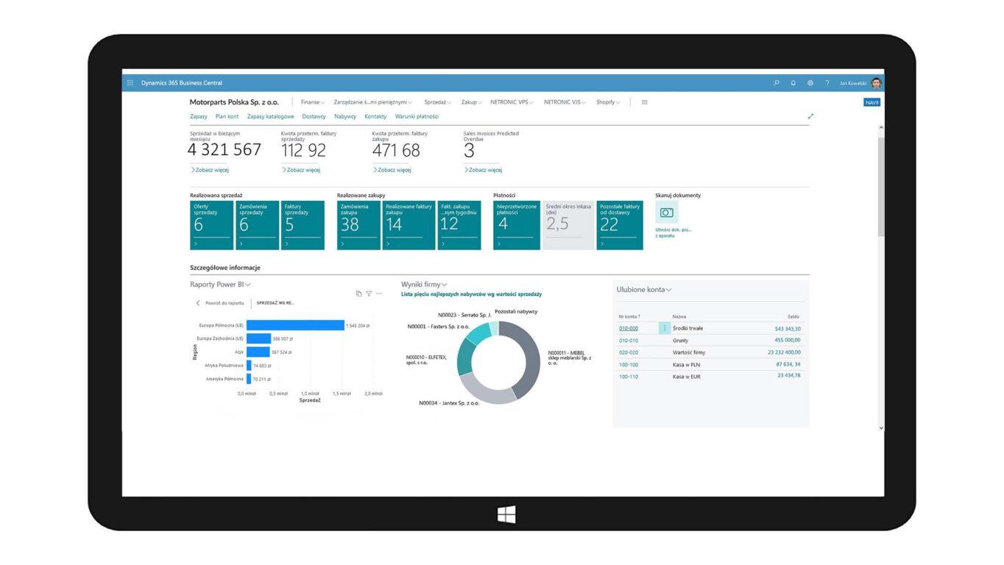Open the Zapasy tab

point(199,116)
